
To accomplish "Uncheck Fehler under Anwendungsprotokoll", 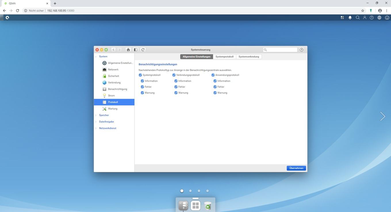I will [215, 87].
